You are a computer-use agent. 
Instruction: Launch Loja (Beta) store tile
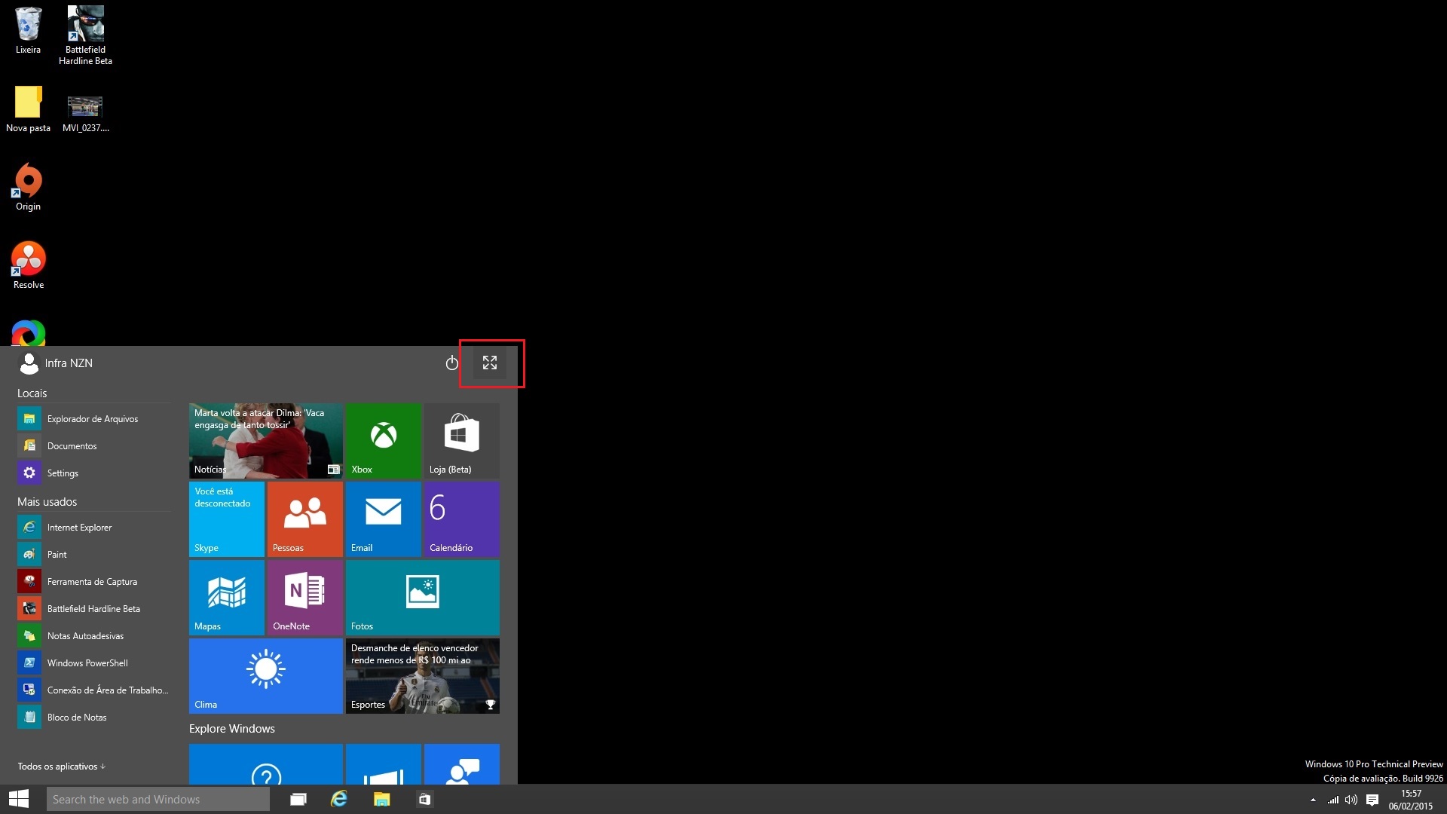461,441
